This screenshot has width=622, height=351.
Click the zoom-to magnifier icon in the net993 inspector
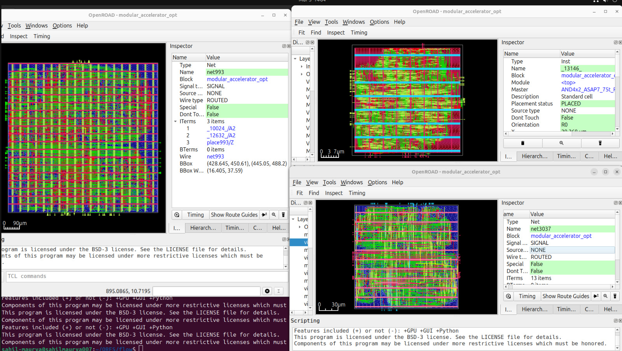274,215
